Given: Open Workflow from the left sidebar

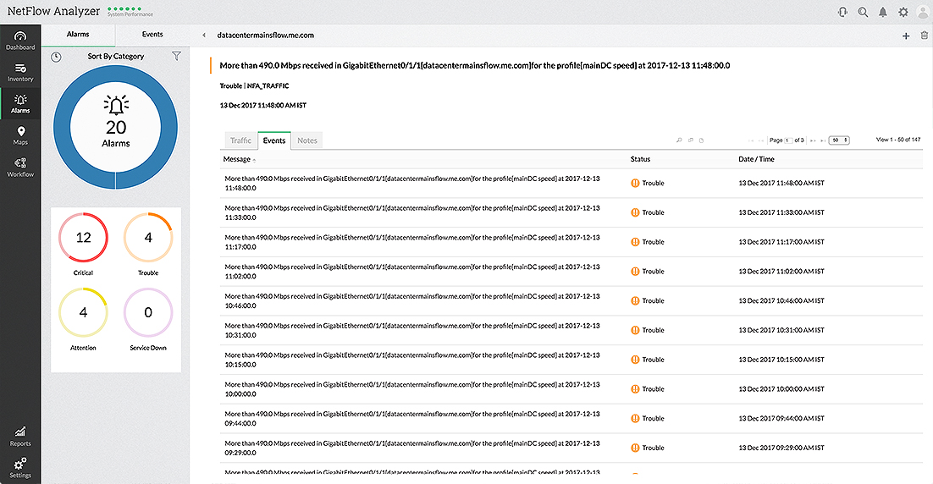Looking at the screenshot, I should point(20,168).
